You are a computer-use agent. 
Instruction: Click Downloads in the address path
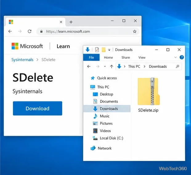coord(158,66)
